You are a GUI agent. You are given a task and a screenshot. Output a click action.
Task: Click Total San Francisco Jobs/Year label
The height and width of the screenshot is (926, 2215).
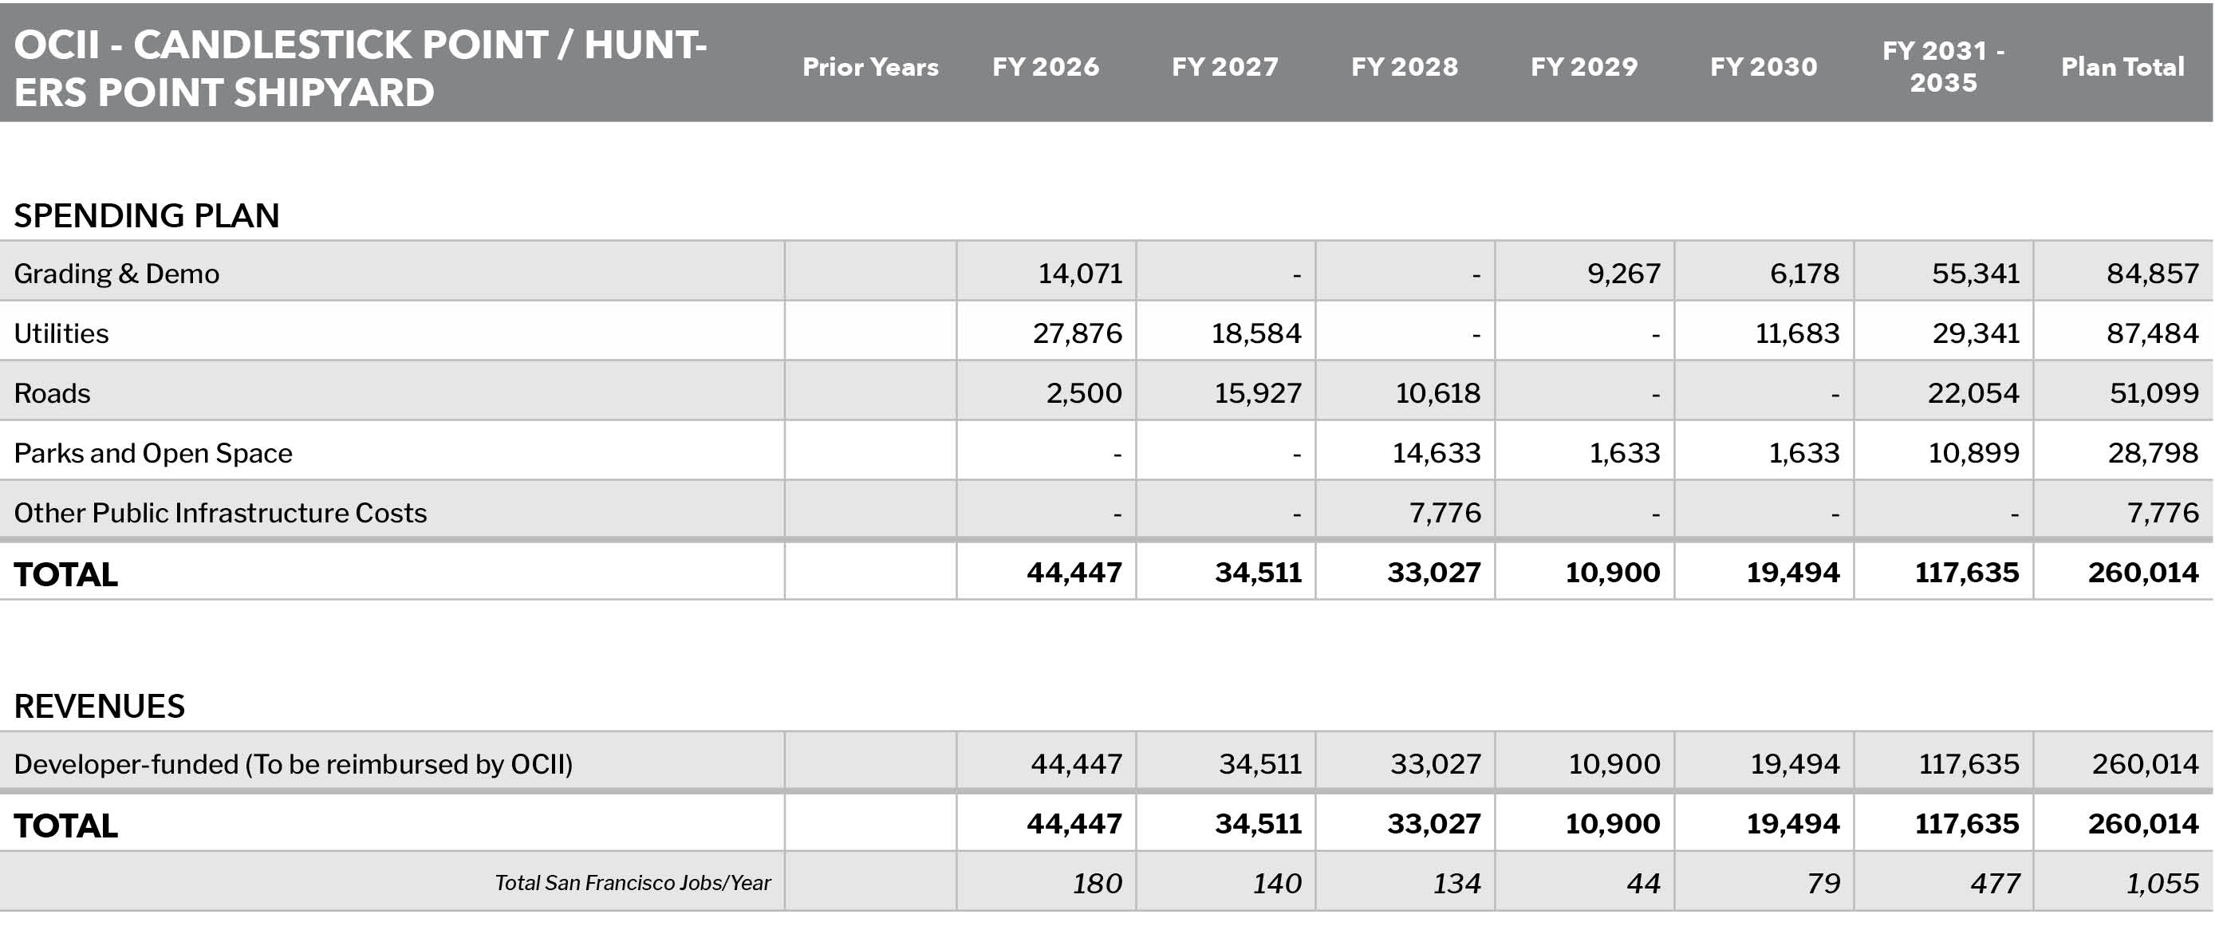click(633, 883)
